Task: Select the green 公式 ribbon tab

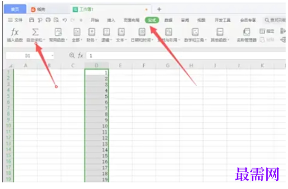Action: click(152, 20)
